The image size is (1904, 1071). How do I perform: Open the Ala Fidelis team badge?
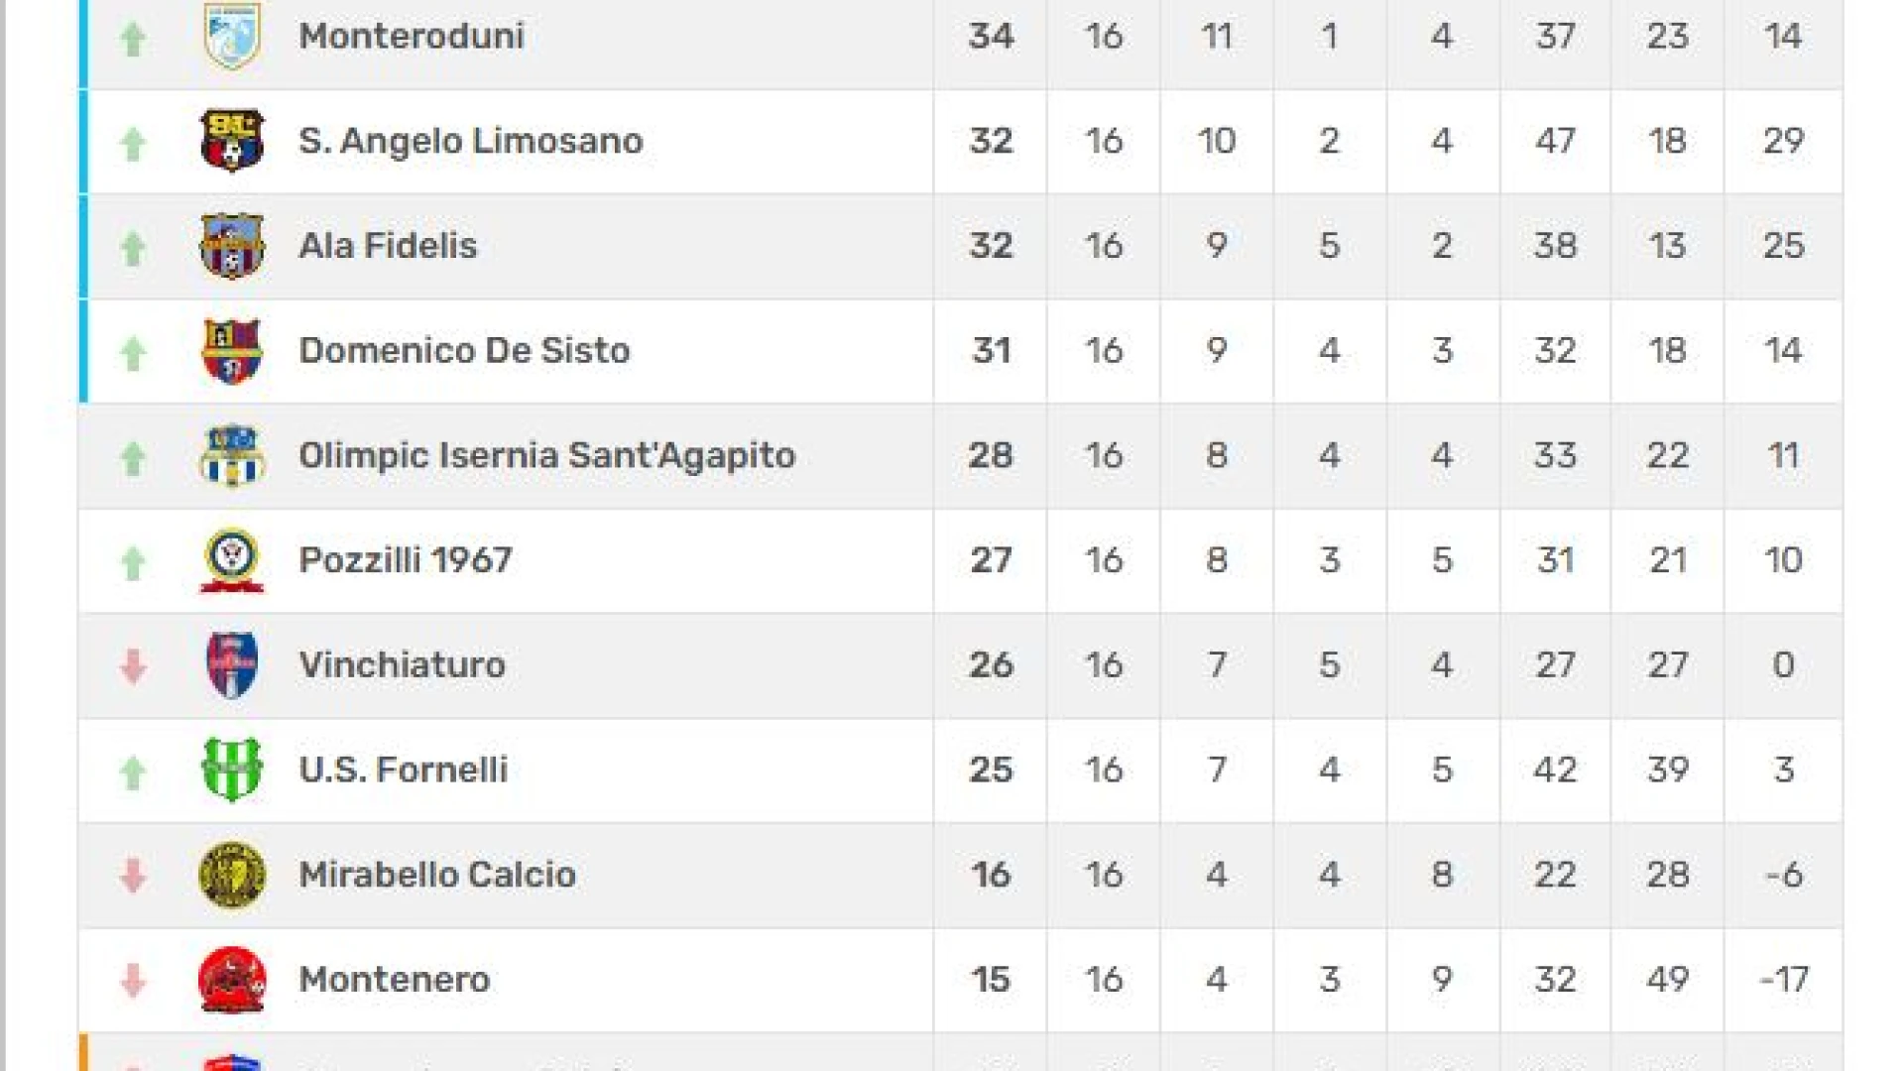pos(232,245)
